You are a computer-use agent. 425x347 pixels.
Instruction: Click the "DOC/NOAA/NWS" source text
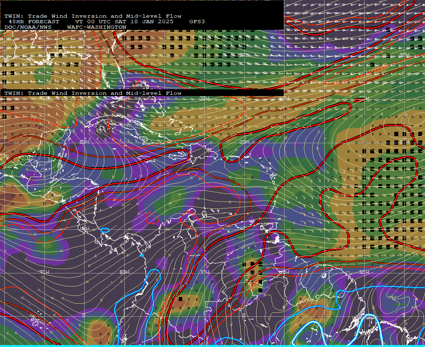pos(28,28)
